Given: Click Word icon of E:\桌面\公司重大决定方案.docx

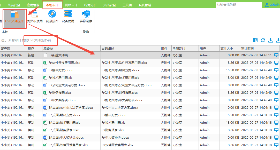Looking at the screenshot, I should pyautogui.click(x=45, y=108).
